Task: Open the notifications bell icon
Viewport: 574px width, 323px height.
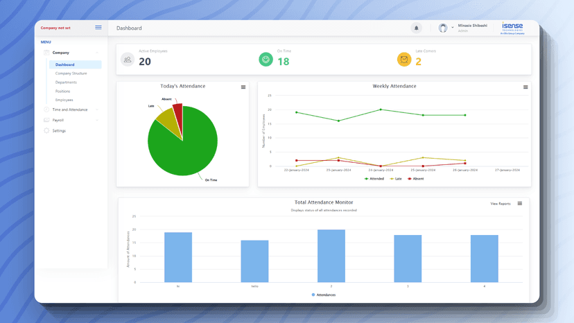Action: pyautogui.click(x=416, y=28)
